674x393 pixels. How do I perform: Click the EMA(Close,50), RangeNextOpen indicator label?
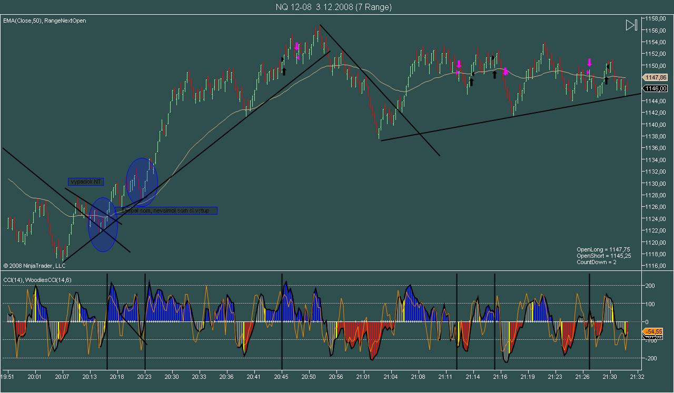point(45,21)
